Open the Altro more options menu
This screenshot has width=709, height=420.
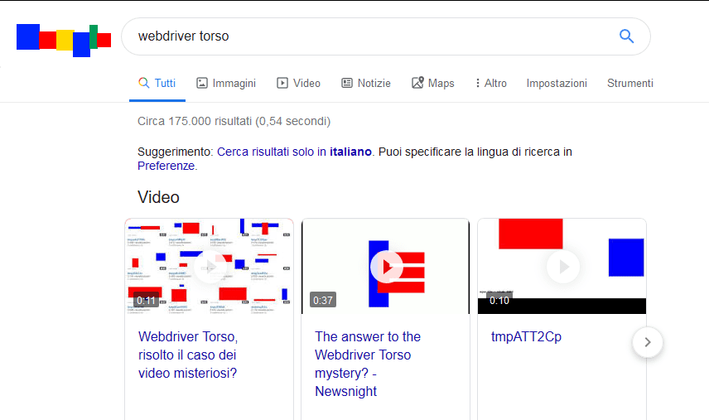click(490, 83)
